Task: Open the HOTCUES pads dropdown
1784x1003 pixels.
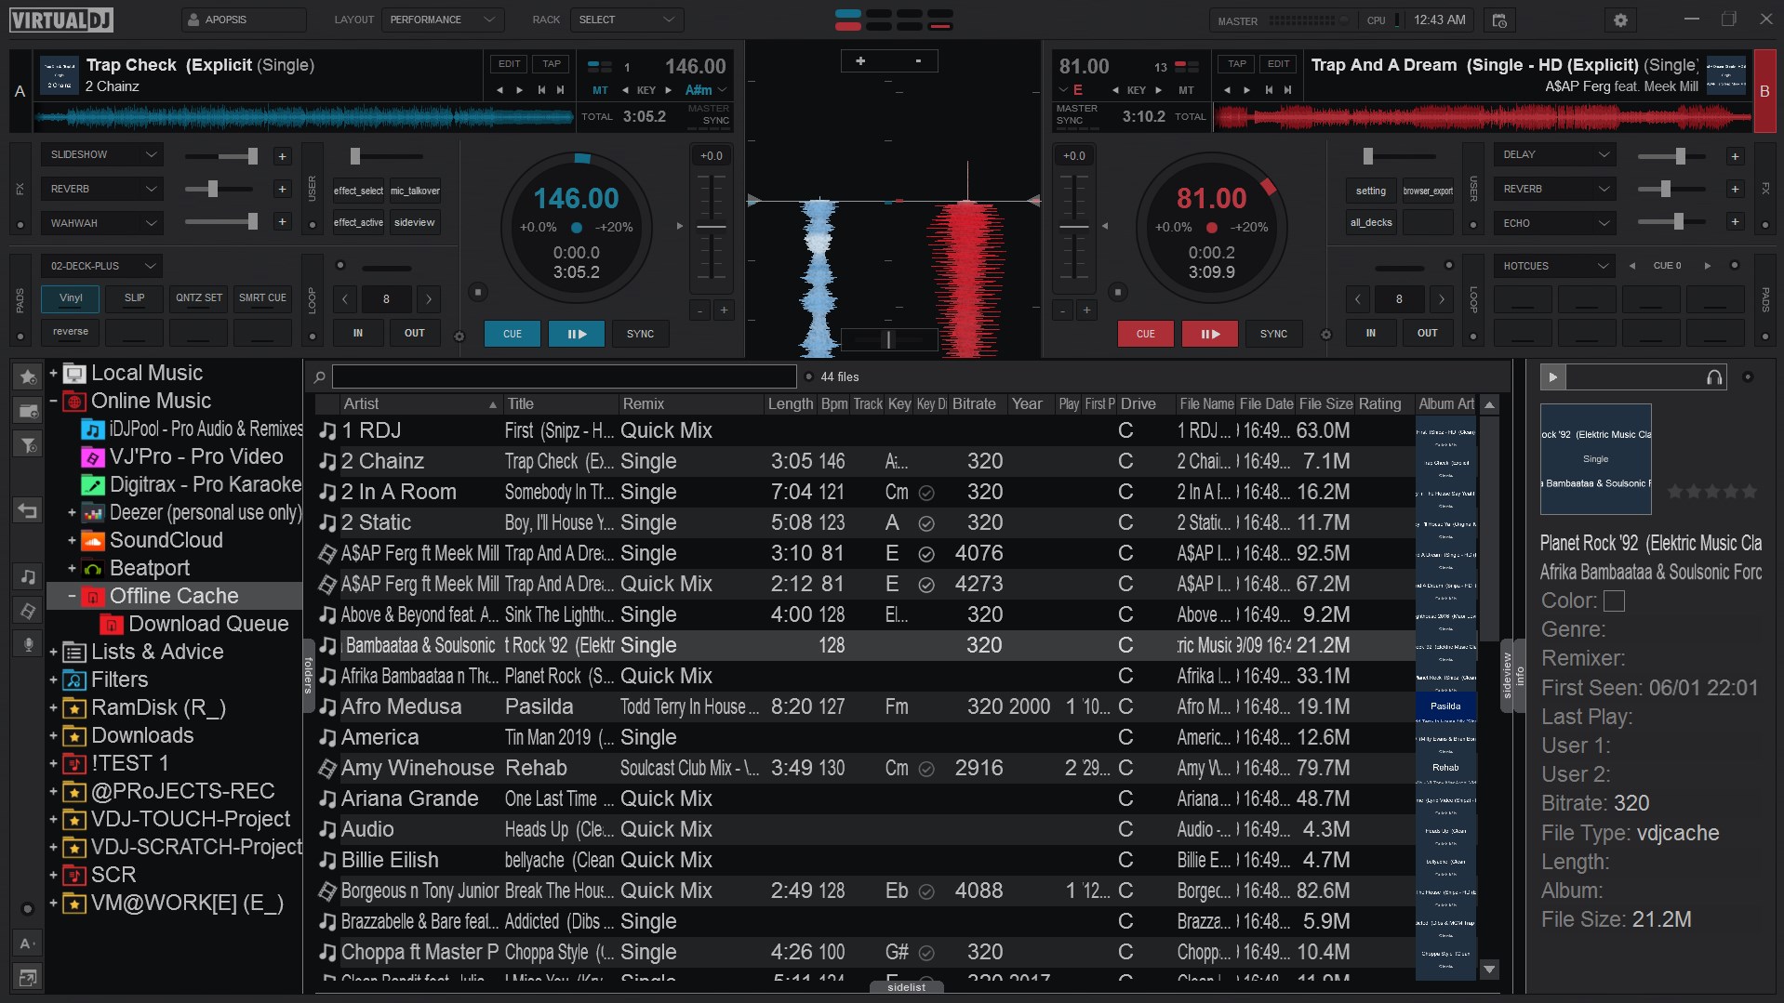Action: pyautogui.click(x=1555, y=266)
